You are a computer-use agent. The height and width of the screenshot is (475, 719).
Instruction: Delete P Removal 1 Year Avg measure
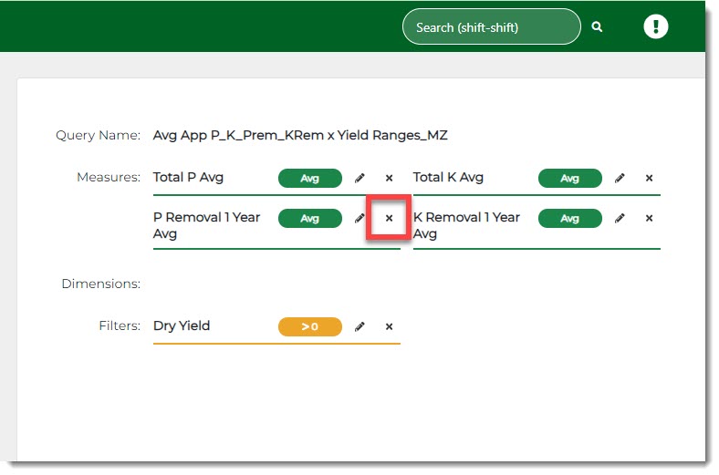(x=389, y=218)
